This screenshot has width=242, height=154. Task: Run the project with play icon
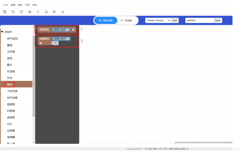coord(54,12)
